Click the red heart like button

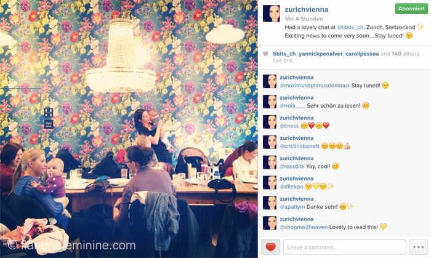point(270,247)
